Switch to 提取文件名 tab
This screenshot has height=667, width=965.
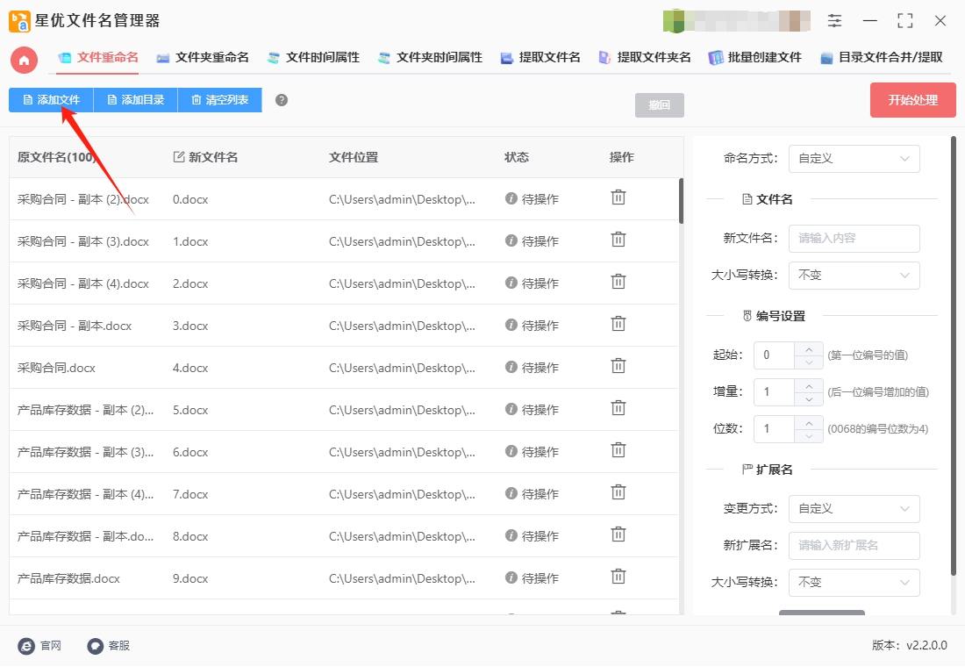click(541, 58)
